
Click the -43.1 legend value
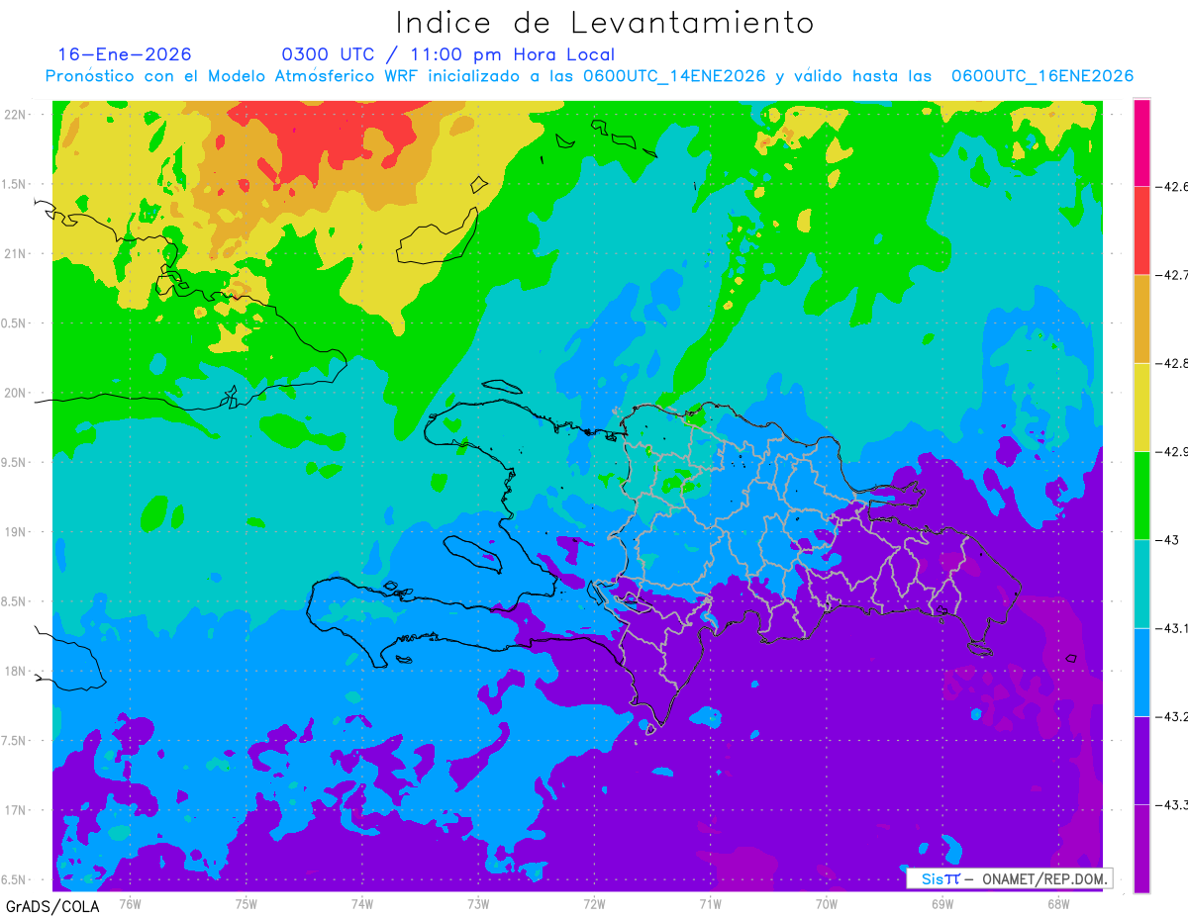point(1170,627)
